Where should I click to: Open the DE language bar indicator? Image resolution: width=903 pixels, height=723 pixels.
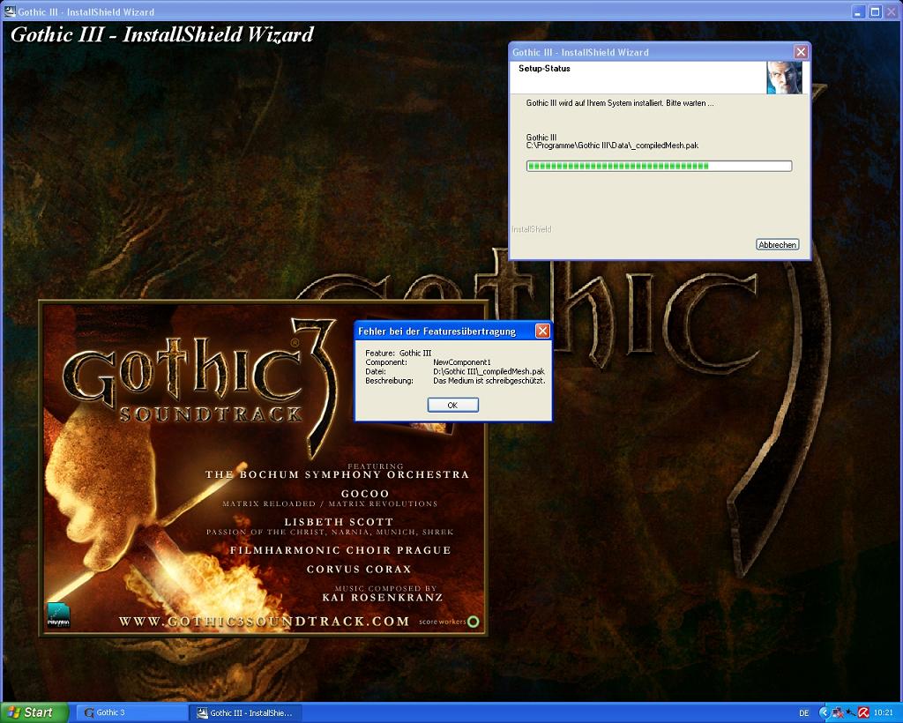click(x=803, y=713)
